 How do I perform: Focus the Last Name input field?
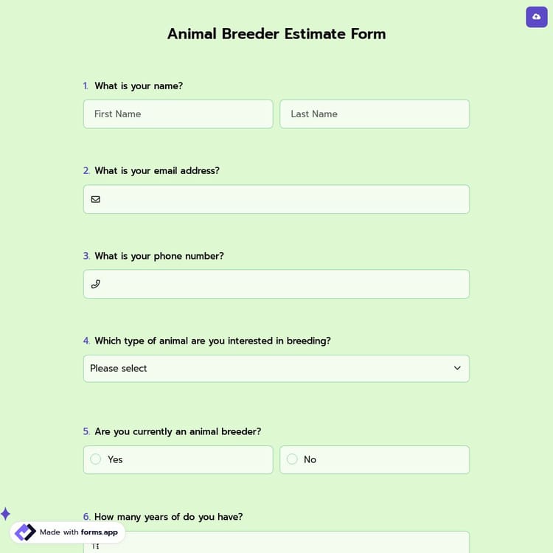point(375,114)
